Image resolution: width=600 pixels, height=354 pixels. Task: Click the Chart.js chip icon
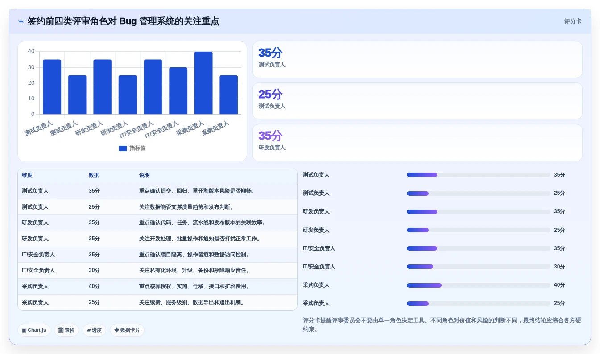(x=24, y=330)
